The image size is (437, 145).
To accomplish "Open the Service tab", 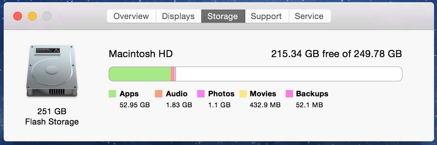I will pyautogui.click(x=310, y=16).
